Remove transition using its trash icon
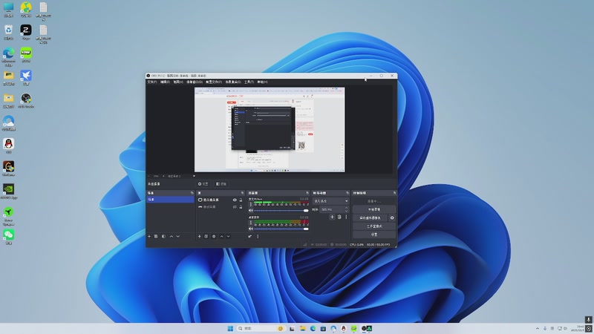Viewport: 594px width, 334px height. click(x=339, y=217)
